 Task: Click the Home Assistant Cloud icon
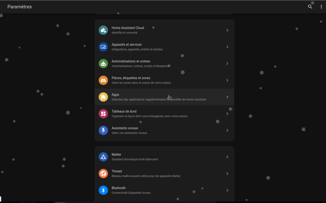click(103, 30)
